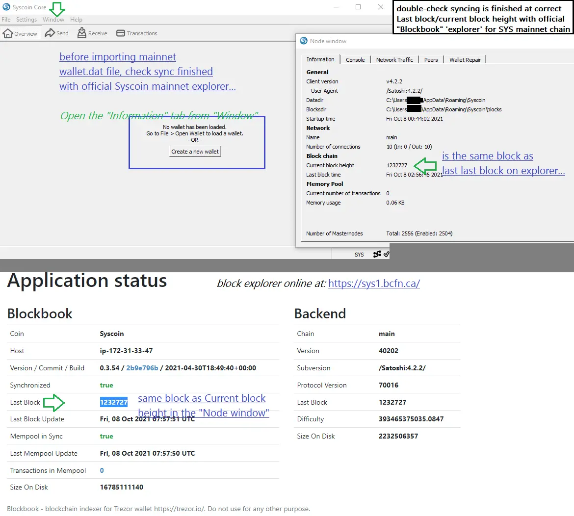This screenshot has height=516, width=574.
Task: Click Difficulty 393465375035.0847 value
Action: point(411,419)
